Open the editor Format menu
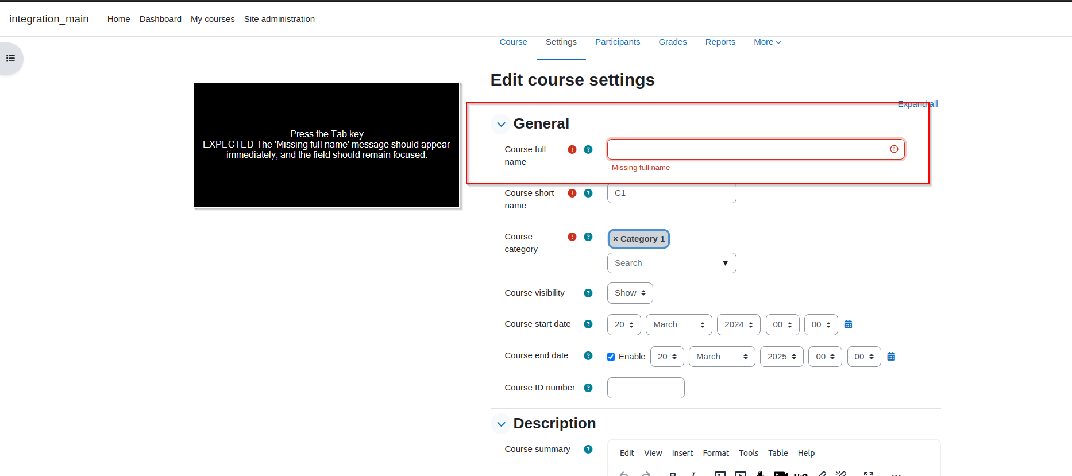1072x476 pixels. pyautogui.click(x=716, y=453)
